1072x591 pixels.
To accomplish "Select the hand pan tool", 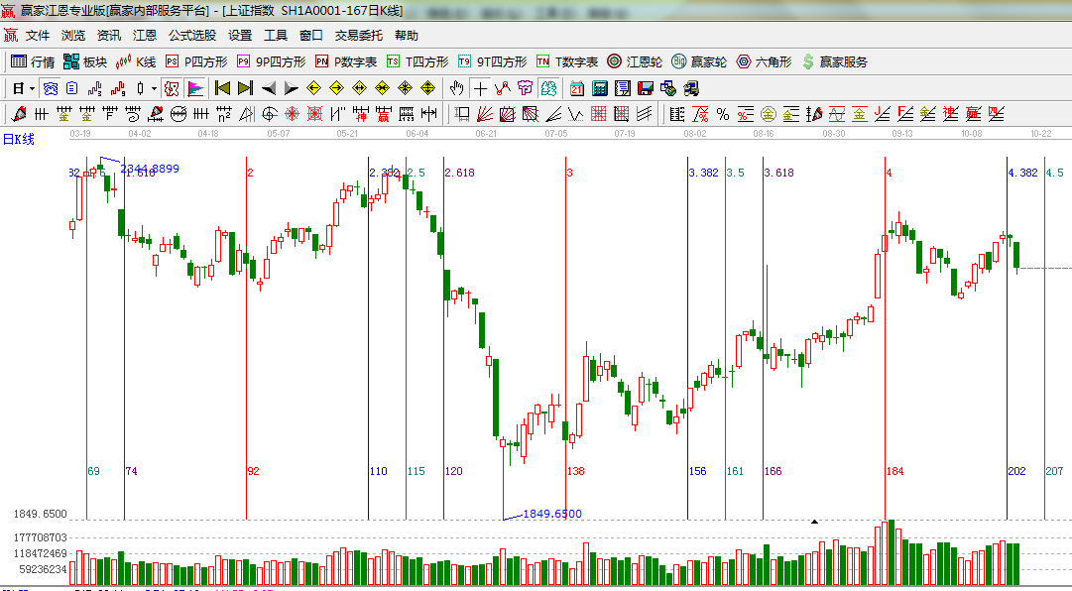I will pos(457,88).
